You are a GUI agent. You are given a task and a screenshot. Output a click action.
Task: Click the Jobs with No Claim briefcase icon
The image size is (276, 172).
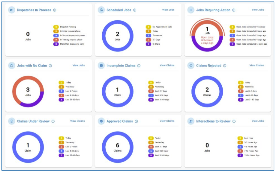pyautogui.click(x=12, y=66)
